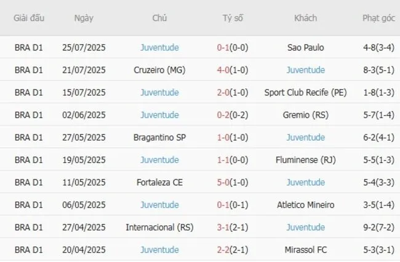Select the "Phạt góc" column header
The height and width of the screenshot is (262, 400).
click(378, 18)
